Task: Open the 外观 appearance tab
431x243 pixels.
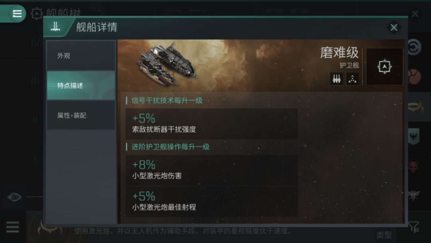Action: tap(81, 56)
